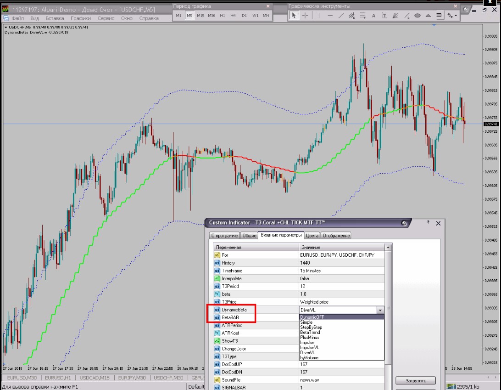
Task: Open the USDCAD,M15 chart tab
Action: pos(95,378)
